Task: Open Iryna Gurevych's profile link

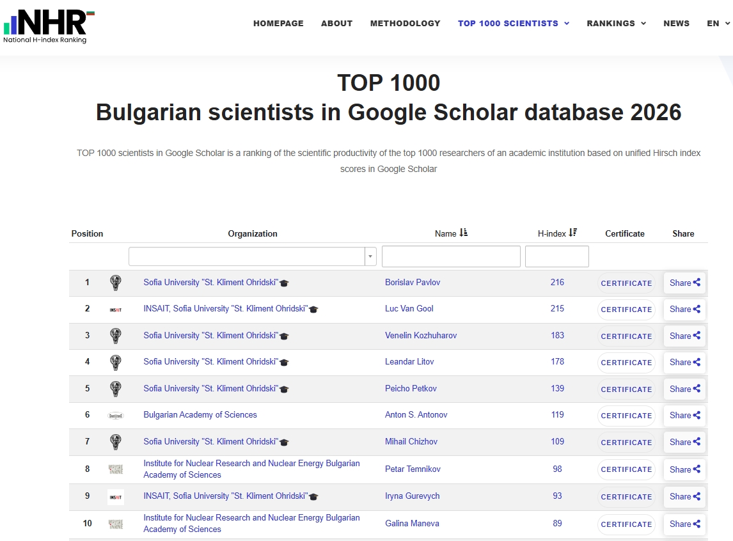Action: click(x=413, y=496)
